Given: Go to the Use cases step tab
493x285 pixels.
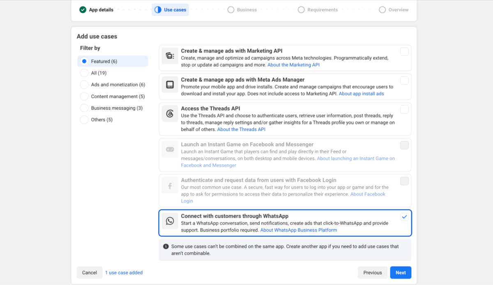Looking at the screenshot, I should pyautogui.click(x=170, y=9).
